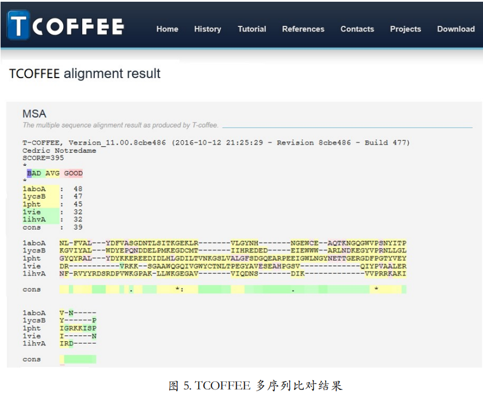Click 1pht in the score list

32,204
